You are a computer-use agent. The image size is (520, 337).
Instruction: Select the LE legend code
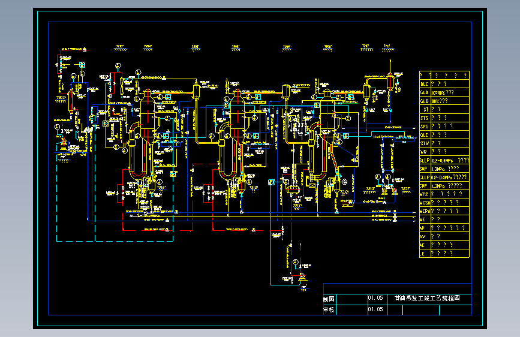[422, 254]
